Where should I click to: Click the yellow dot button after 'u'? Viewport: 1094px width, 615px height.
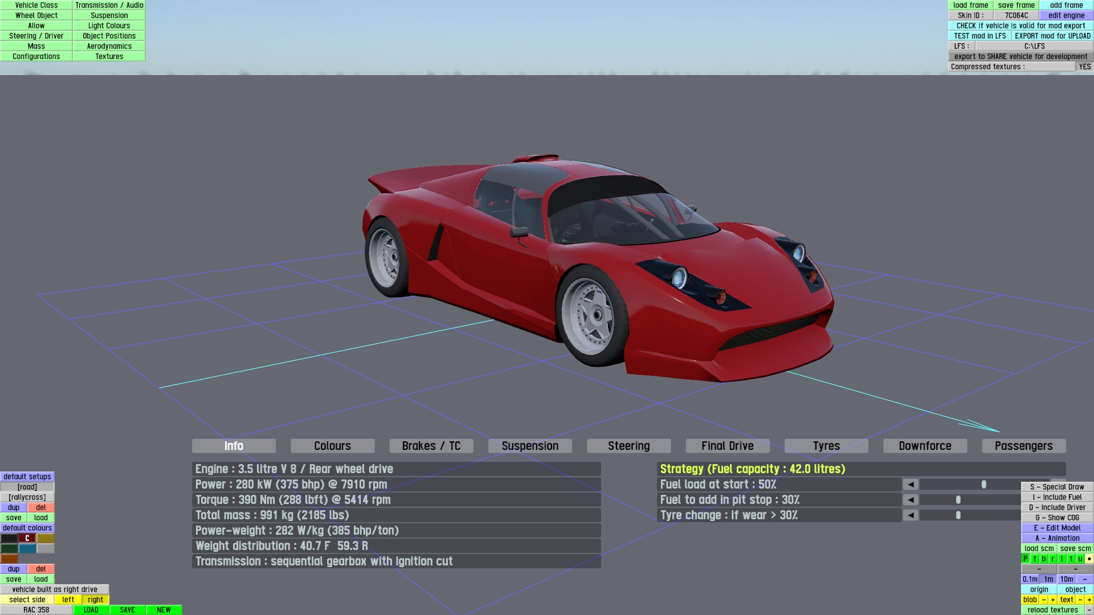tap(1089, 559)
